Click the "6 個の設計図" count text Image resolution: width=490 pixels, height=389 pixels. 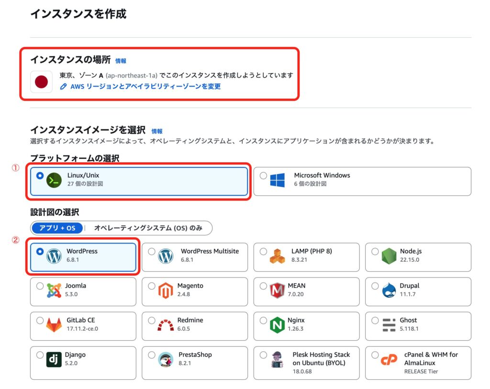coord(310,184)
